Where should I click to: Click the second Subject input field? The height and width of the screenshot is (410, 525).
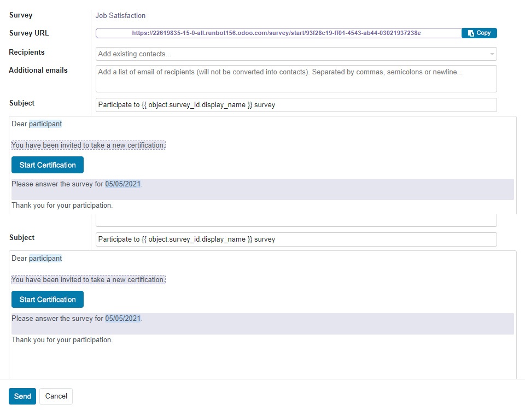(296, 239)
